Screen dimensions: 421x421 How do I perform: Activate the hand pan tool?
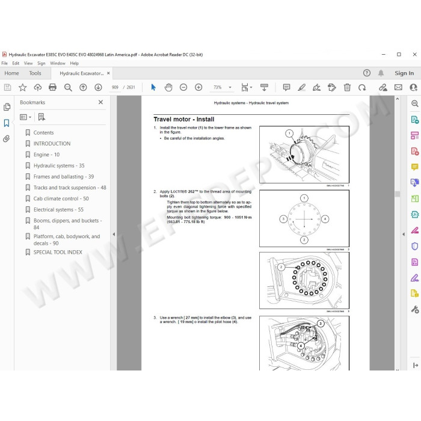coord(168,87)
